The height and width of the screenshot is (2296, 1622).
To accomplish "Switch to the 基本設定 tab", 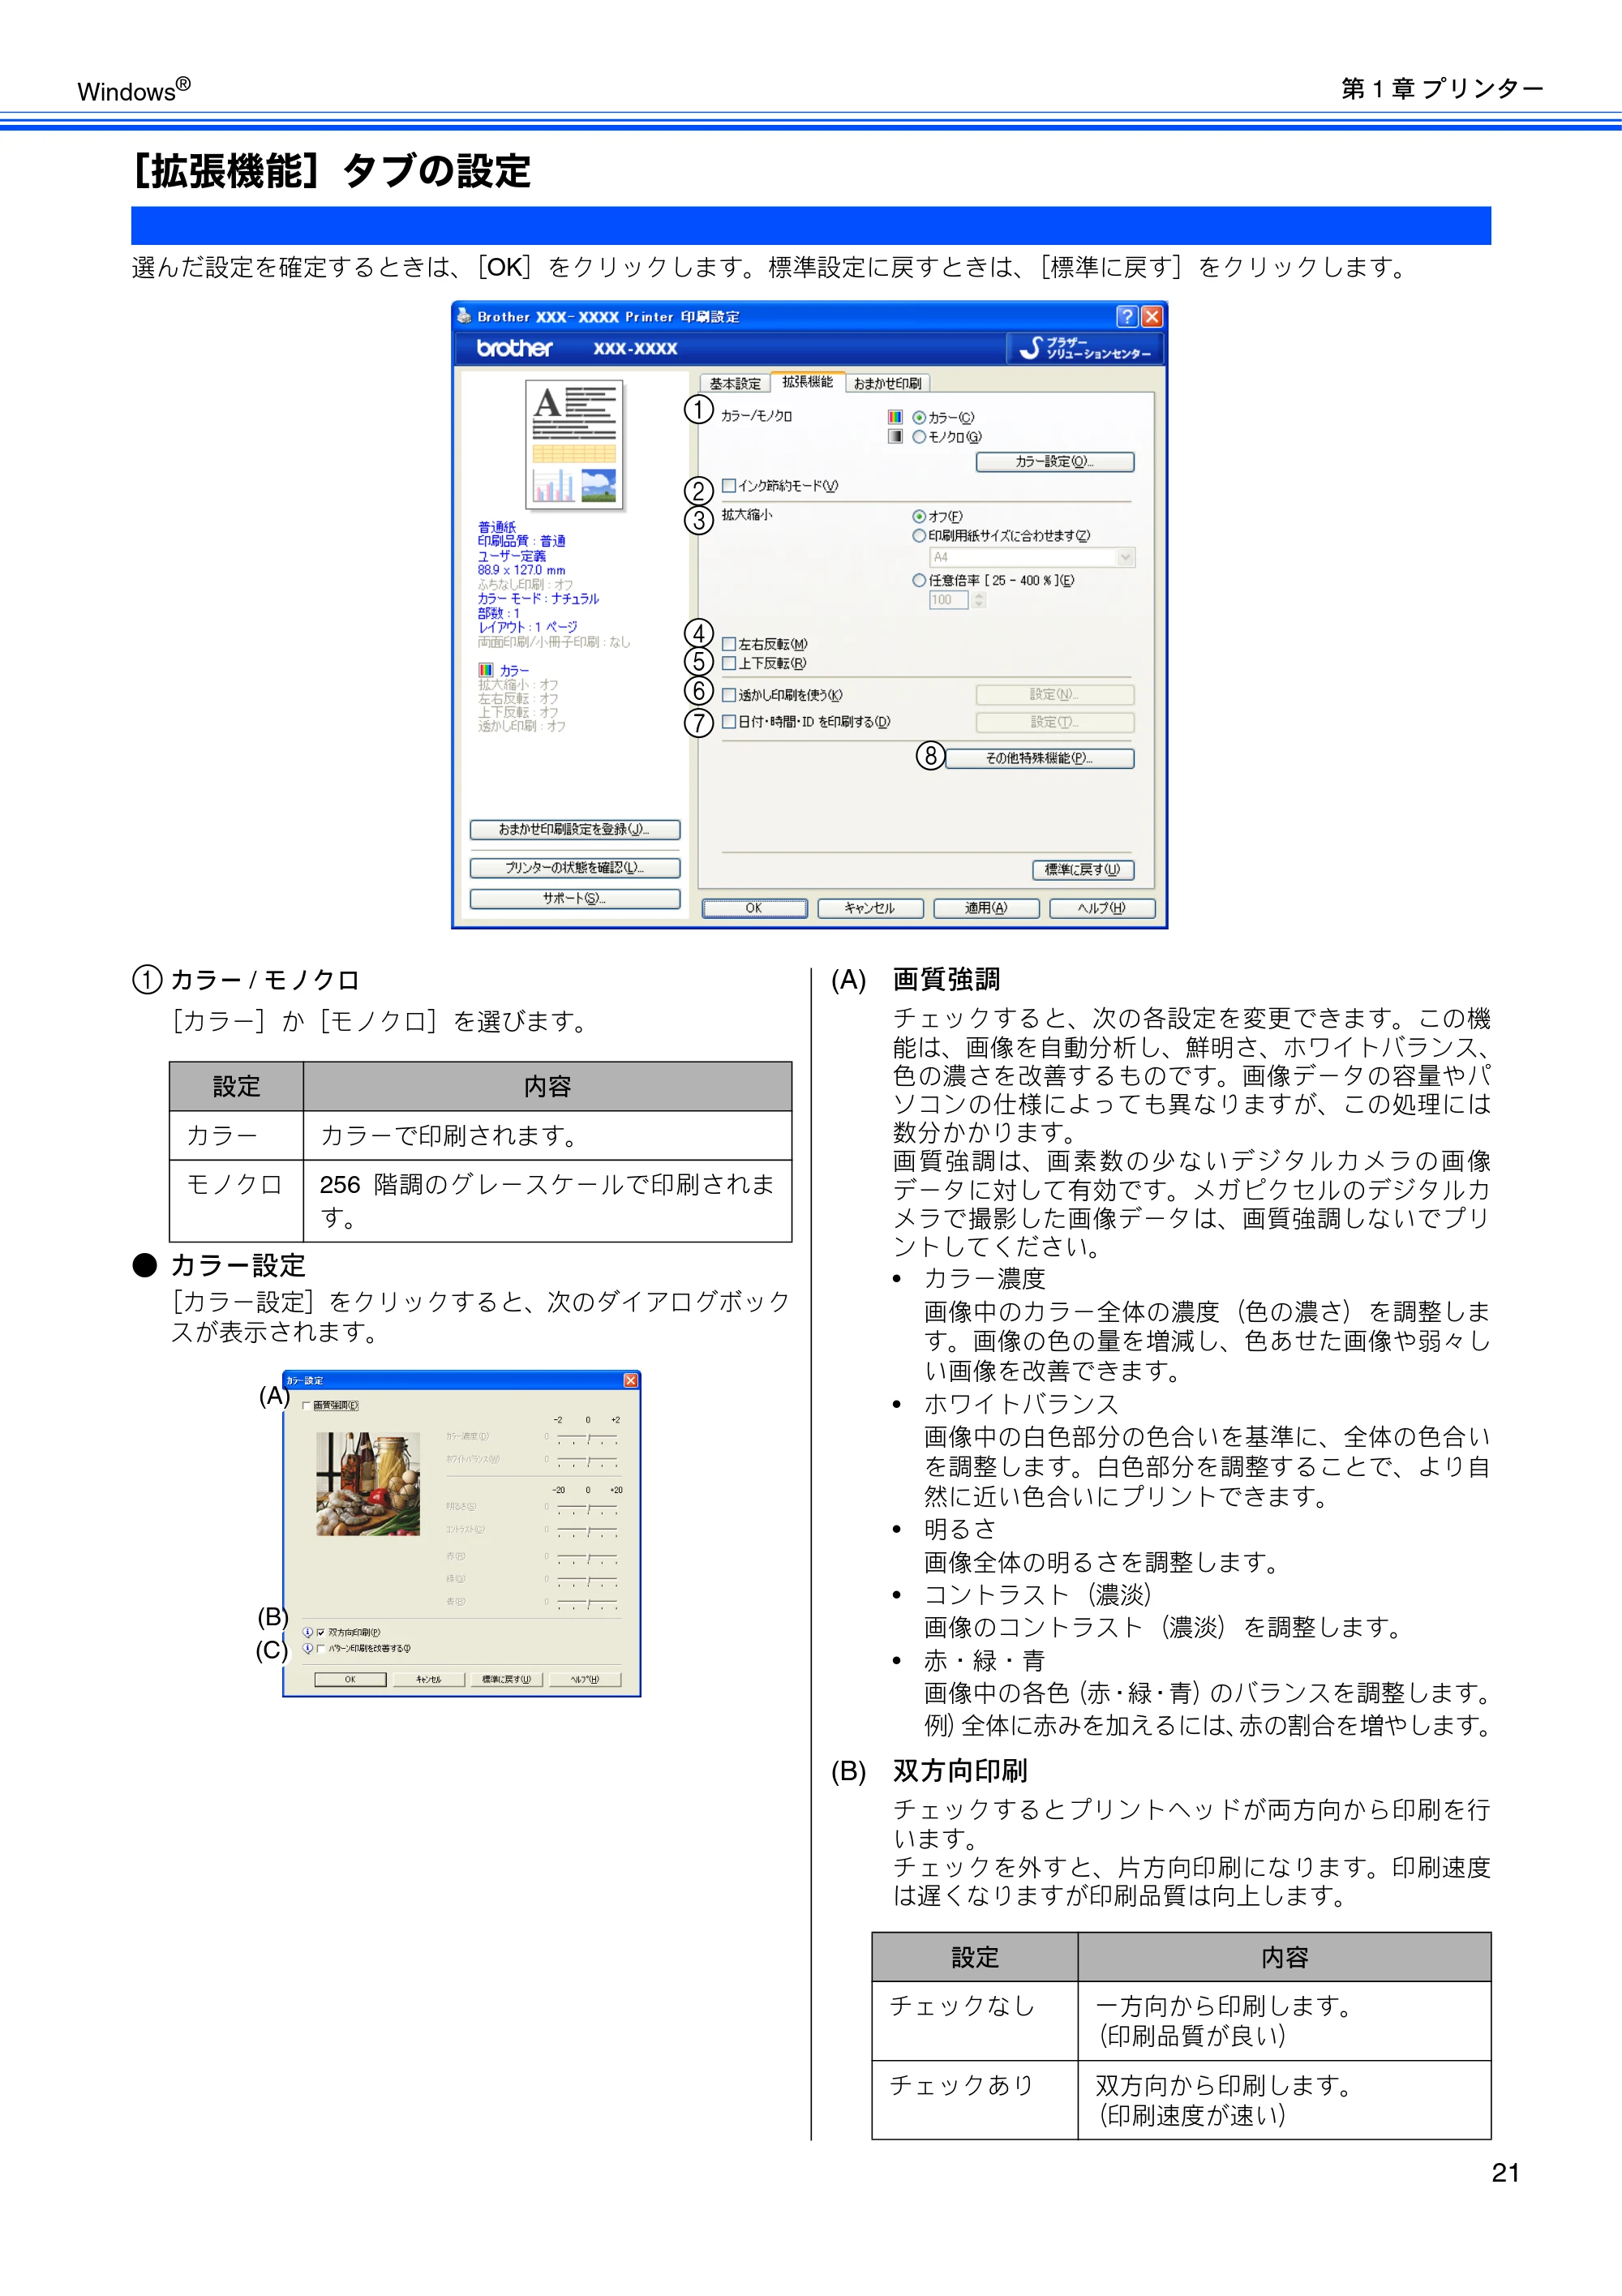I will pyautogui.click(x=735, y=383).
